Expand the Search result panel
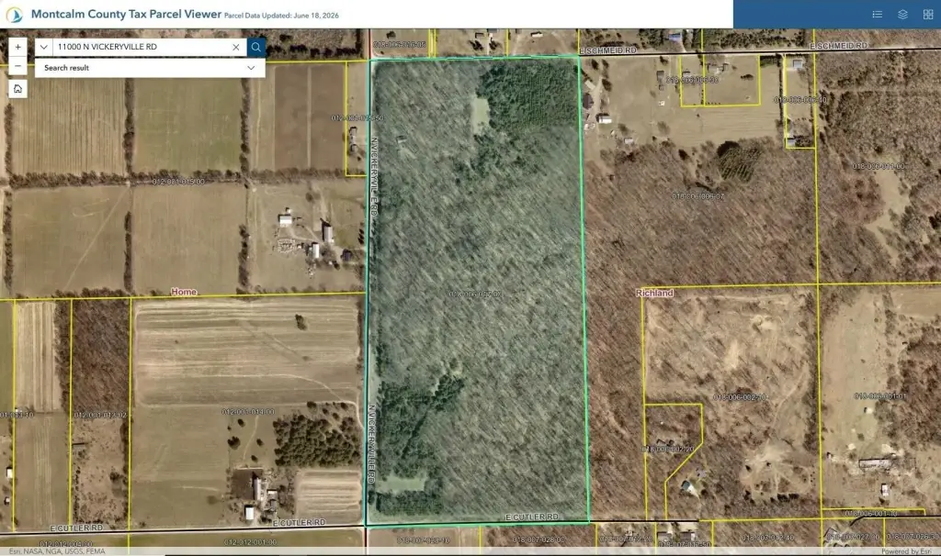This screenshot has width=941, height=556. click(x=150, y=68)
